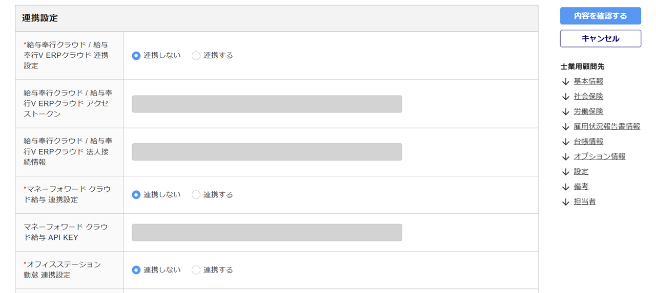The image size is (656, 293).
Task: Click the arrow icon beside オプション情報
Action: point(566,157)
